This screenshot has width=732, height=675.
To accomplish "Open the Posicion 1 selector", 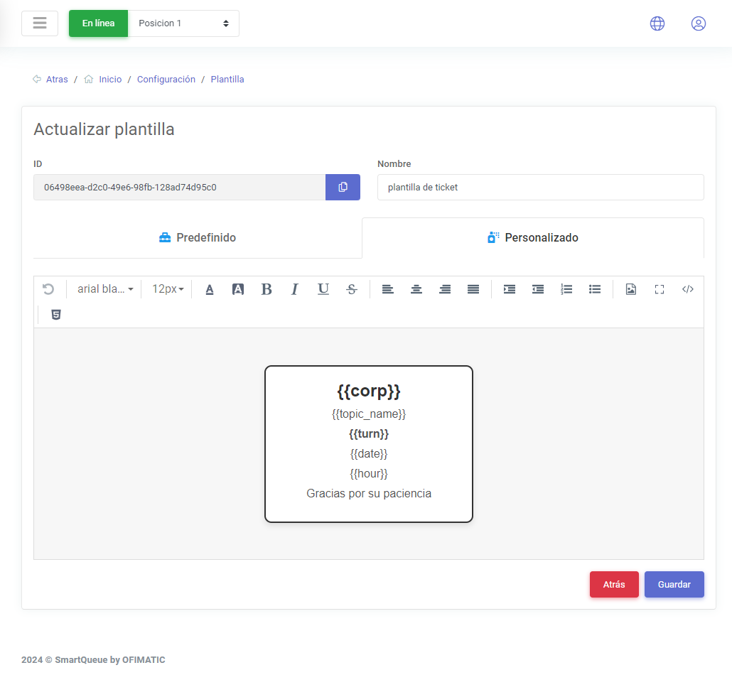I will [183, 23].
